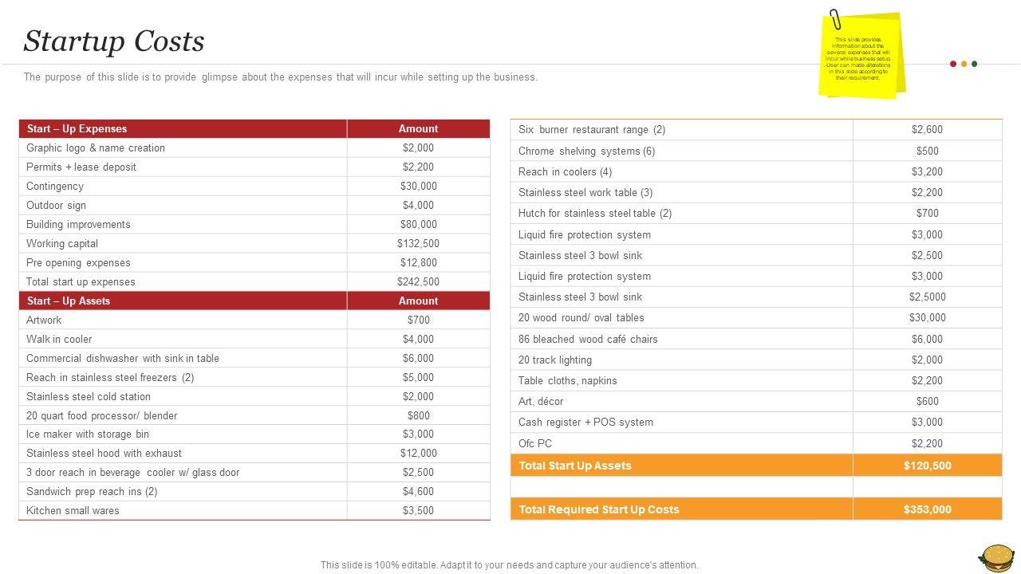1021x574 pixels.
Task: Click the editable slide footer note
Action: (509, 564)
